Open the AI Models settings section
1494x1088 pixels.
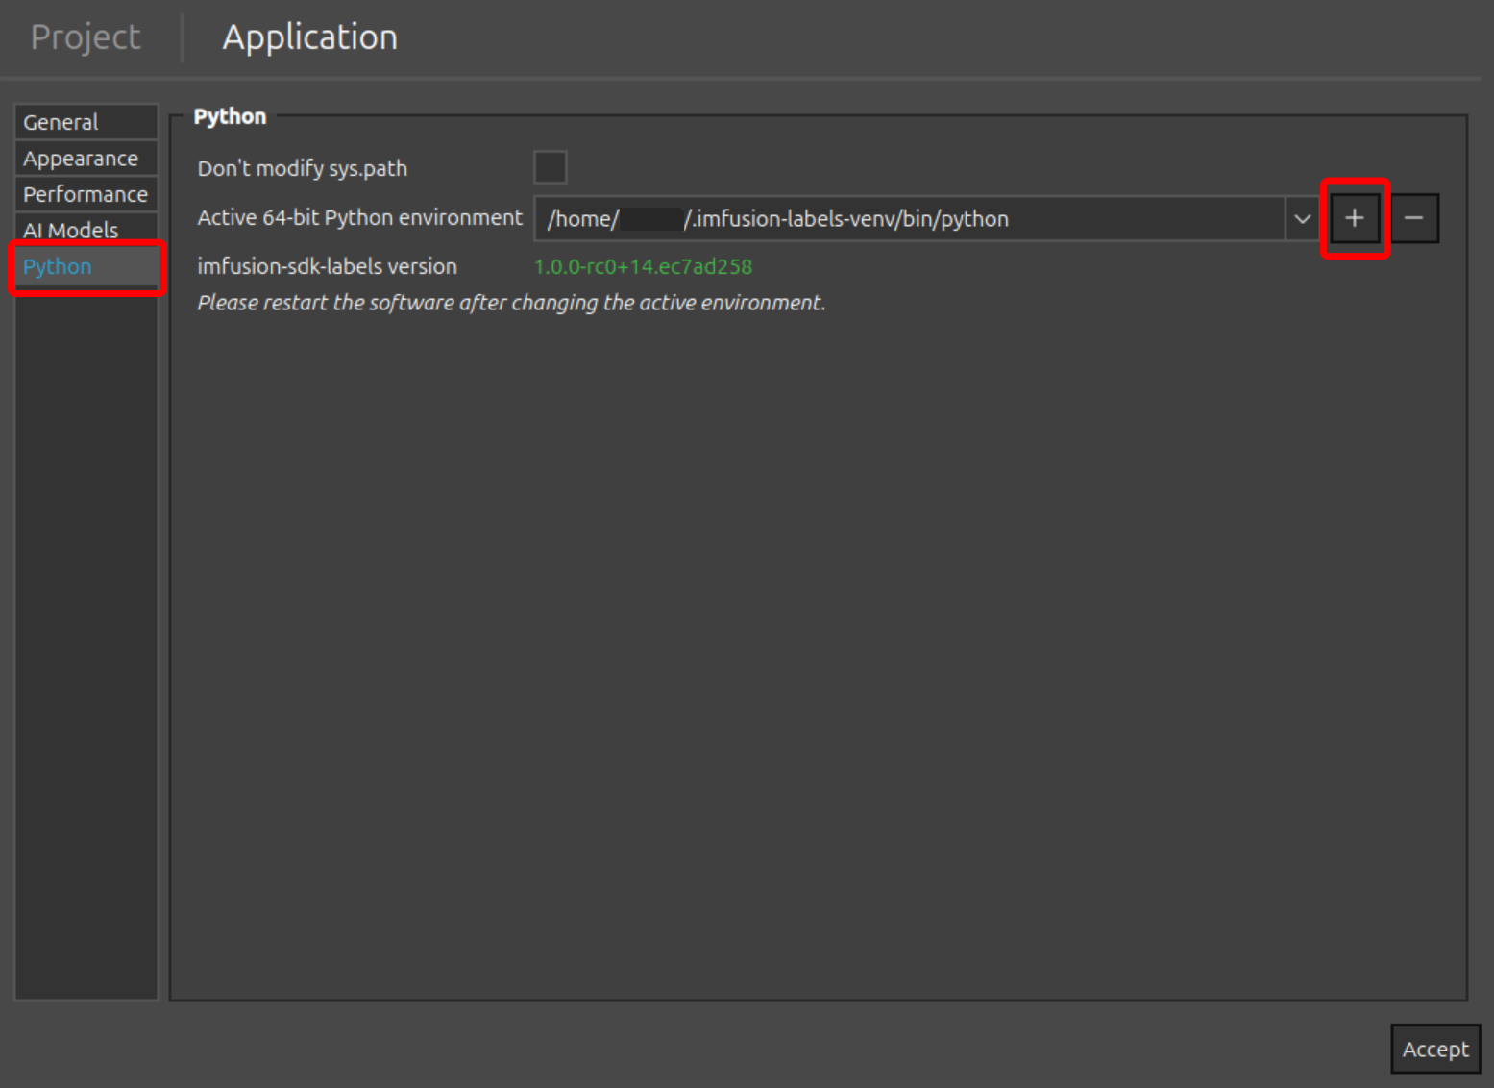pyautogui.click(x=86, y=230)
